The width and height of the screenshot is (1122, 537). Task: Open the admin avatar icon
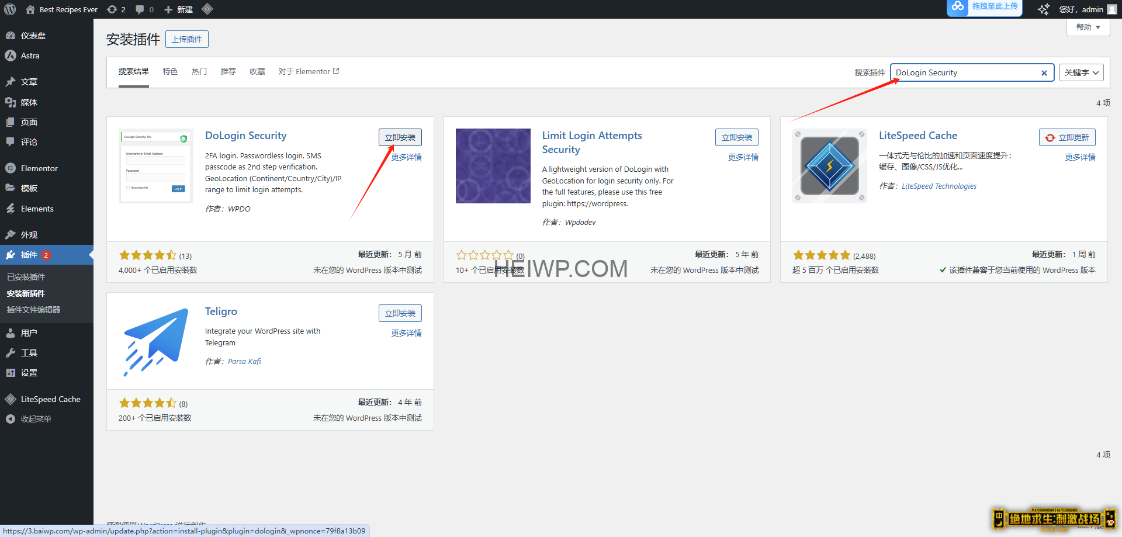click(x=1111, y=9)
